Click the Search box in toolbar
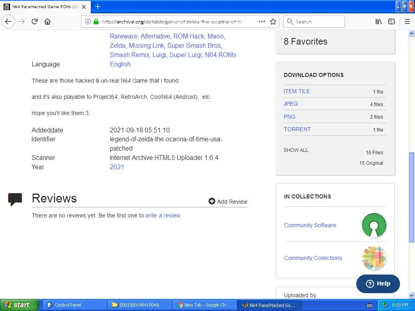This screenshot has height=311, width=415. [314, 21]
